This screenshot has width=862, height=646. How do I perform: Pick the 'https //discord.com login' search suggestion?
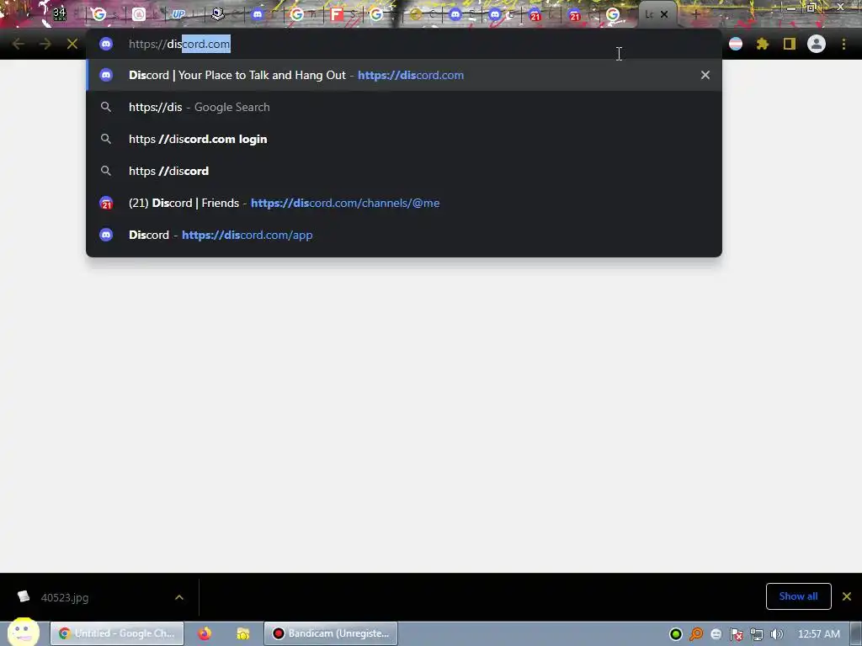pos(404,139)
